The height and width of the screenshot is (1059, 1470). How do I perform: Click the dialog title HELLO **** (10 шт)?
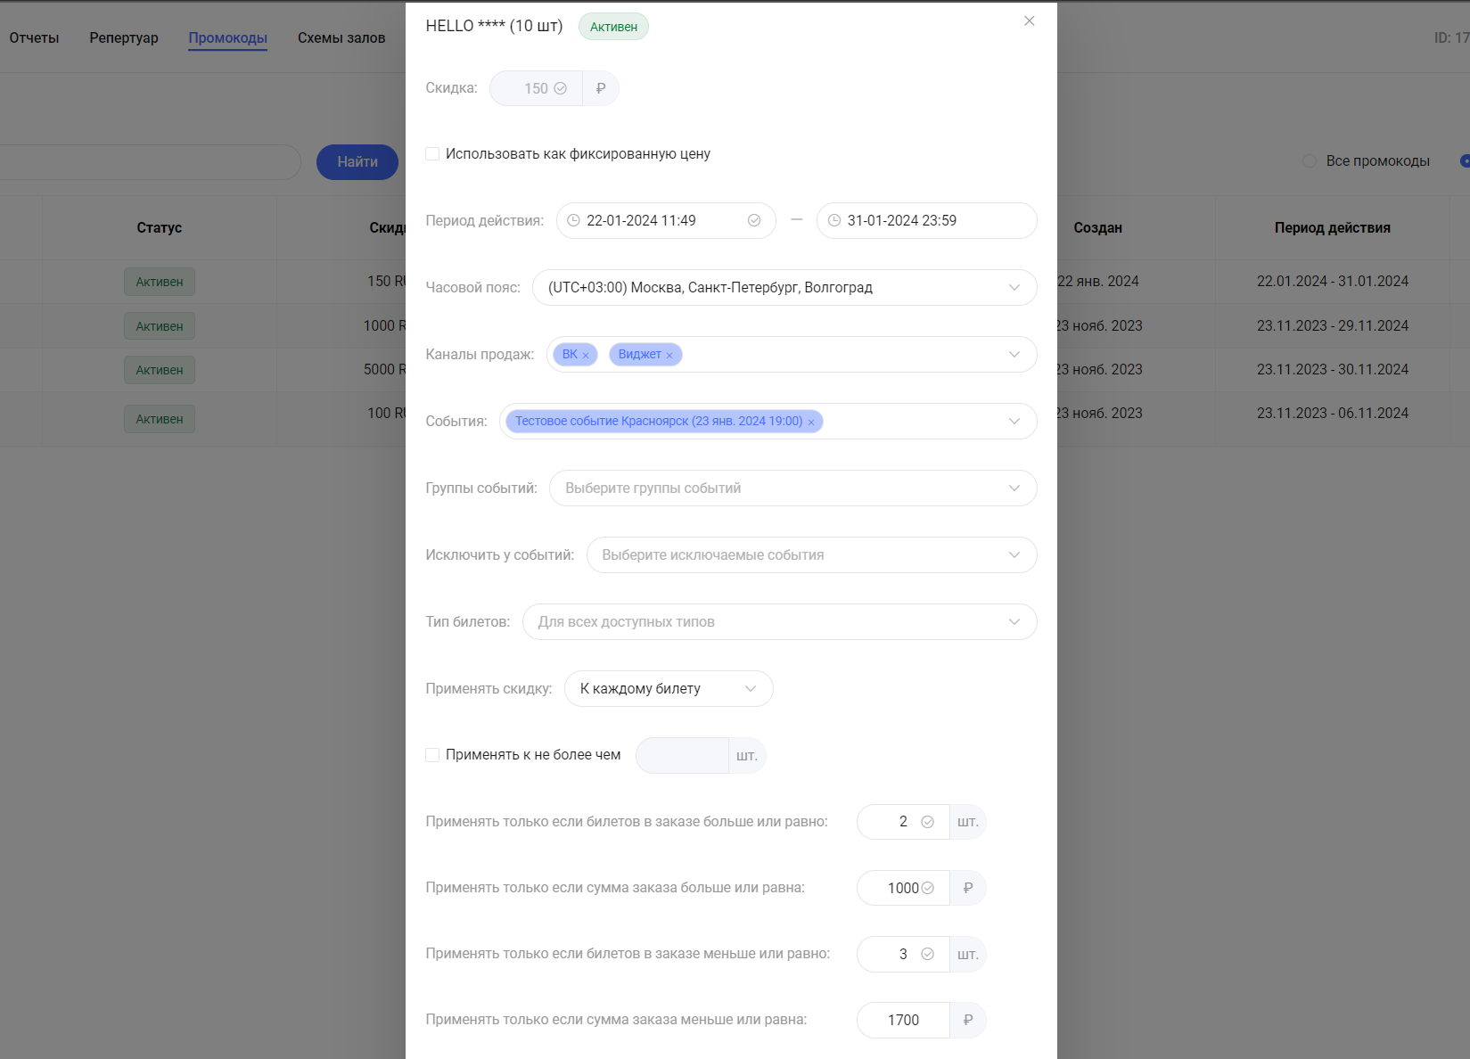[494, 26]
